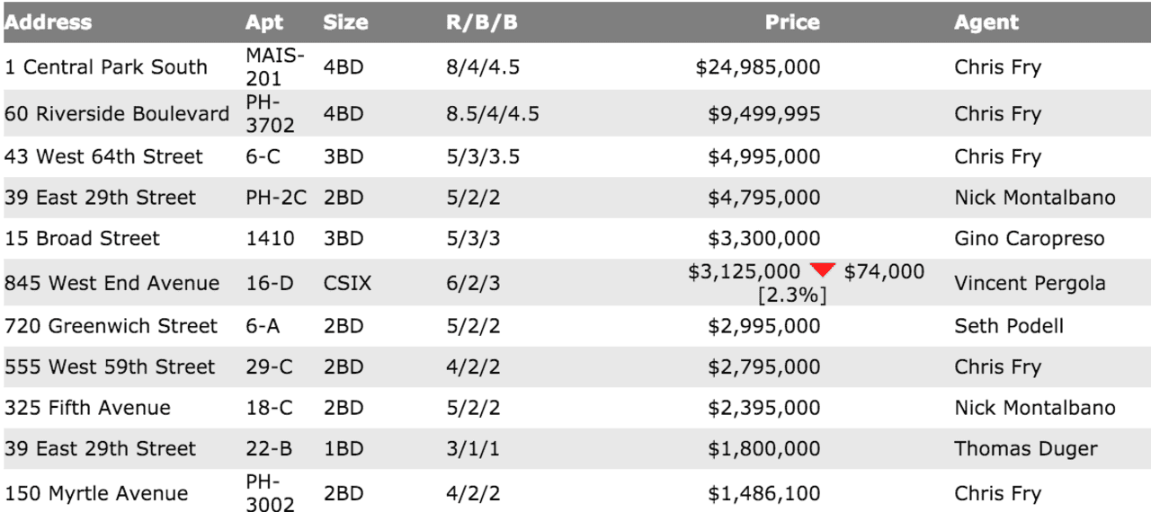Click the Size column header
Image resolution: width=1151 pixels, height=512 pixels.
coord(345,22)
